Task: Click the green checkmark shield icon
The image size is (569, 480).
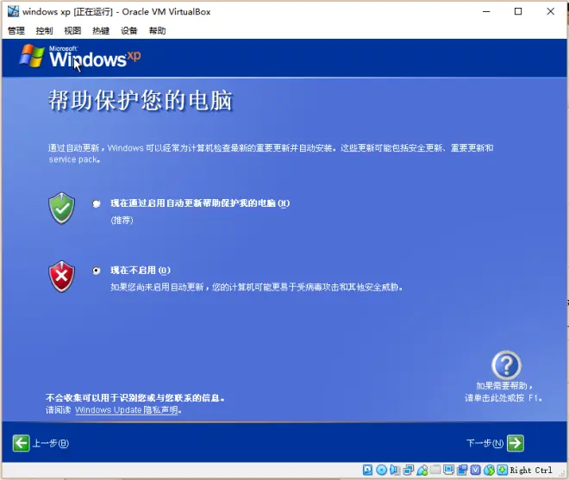Action: [62, 209]
